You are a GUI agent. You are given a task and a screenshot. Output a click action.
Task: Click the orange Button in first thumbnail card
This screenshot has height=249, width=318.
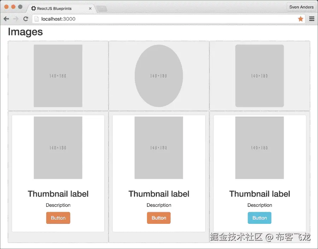tap(58, 218)
